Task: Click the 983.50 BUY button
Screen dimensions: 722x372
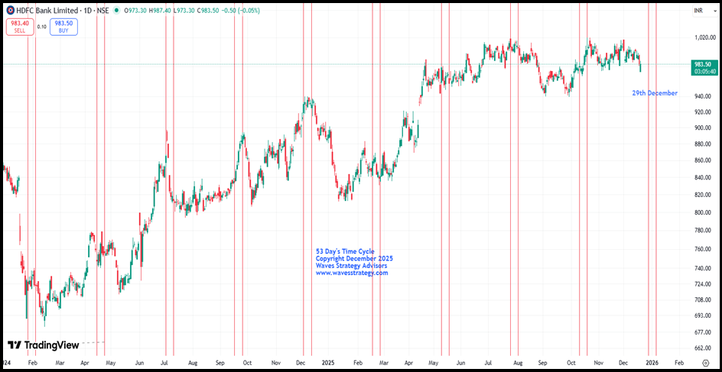Action: 64,27
